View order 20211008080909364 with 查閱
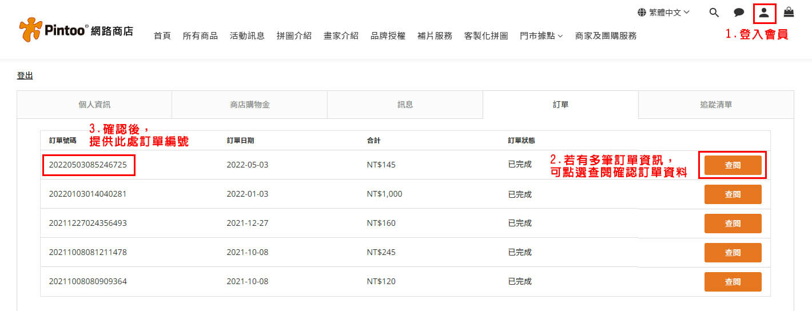The width and height of the screenshot is (812, 311). pyautogui.click(x=733, y=282)
